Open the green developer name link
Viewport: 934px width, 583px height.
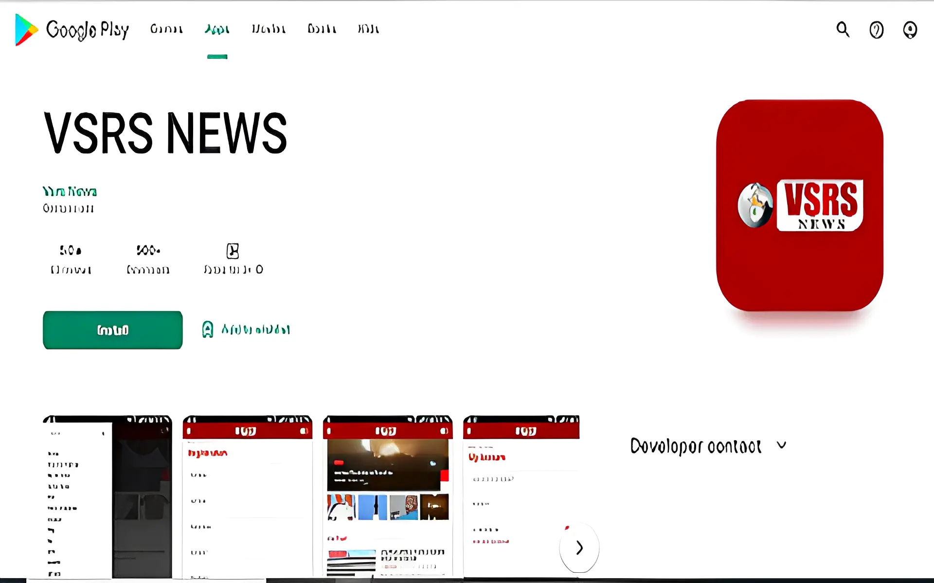[x=70, y=191]
